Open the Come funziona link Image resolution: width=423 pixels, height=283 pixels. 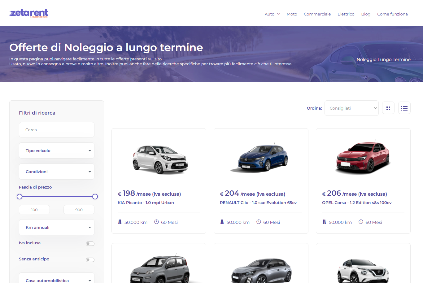(392, 14)
